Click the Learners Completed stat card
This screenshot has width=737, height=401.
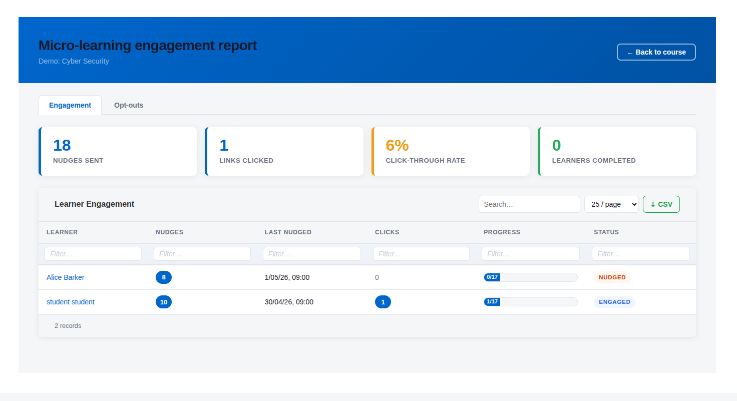(617, 151)
